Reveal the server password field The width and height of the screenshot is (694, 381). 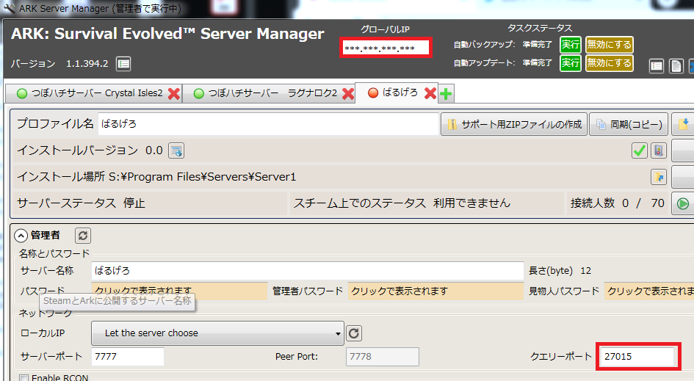coord(179,291)
